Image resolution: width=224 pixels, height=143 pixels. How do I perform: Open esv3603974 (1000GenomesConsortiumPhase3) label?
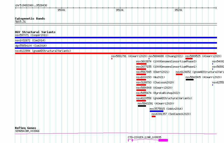[x=166, y=61]
